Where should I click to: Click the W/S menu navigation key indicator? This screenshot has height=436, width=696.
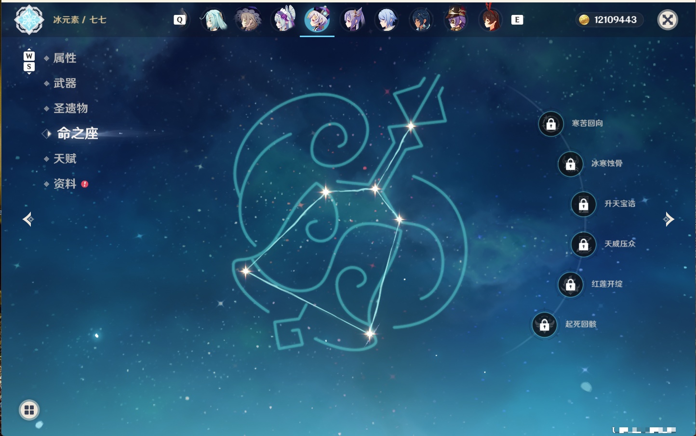pos(29,61)
